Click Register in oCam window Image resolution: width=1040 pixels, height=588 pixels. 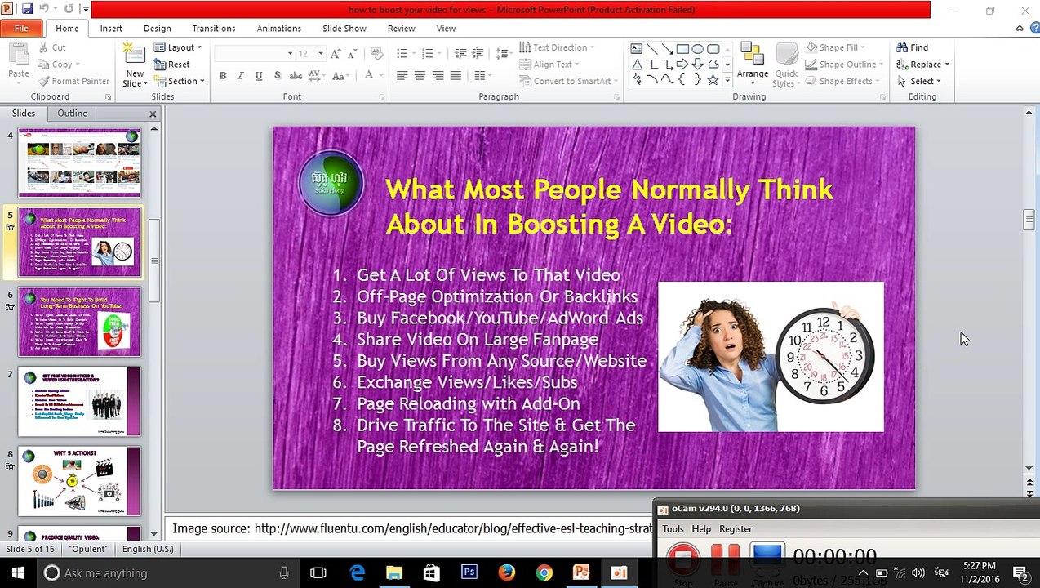(736, 529)
